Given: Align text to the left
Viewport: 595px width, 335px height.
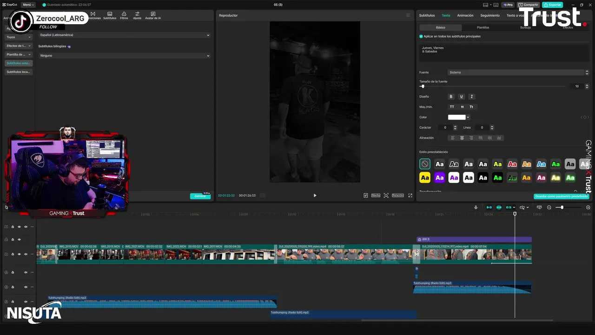Looking at the screenshot, I should pyautogui.click(x=453, y=138).
